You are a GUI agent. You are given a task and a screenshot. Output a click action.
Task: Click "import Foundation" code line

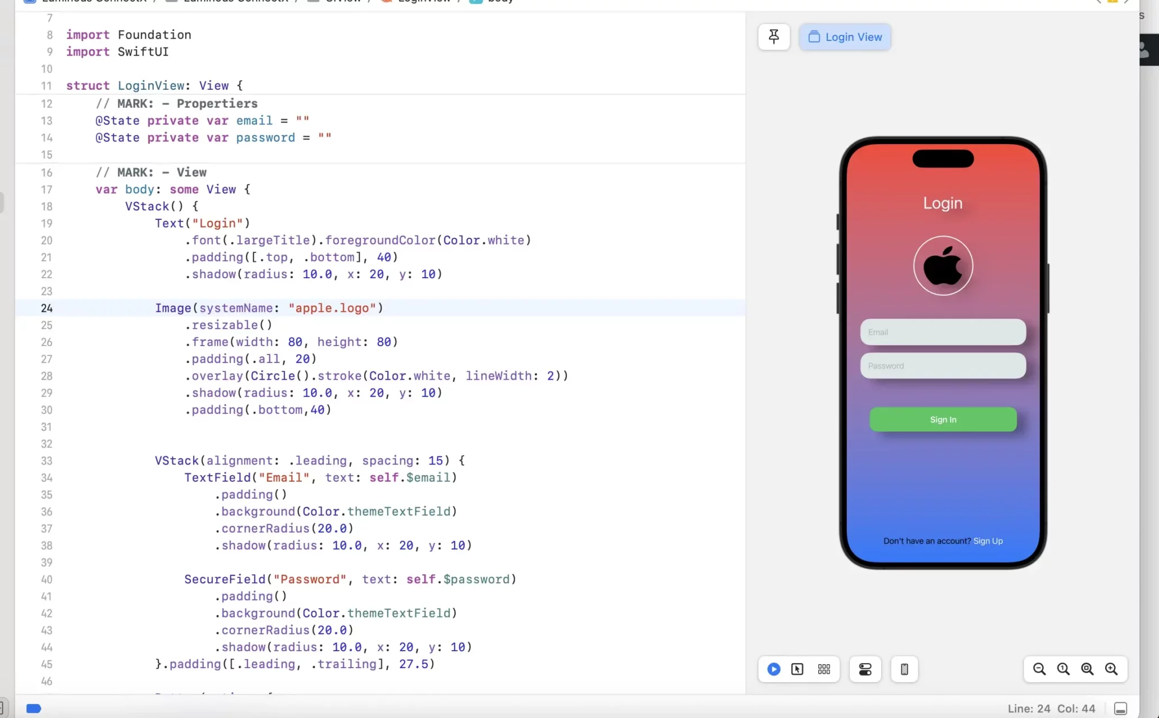coord(129,35)
